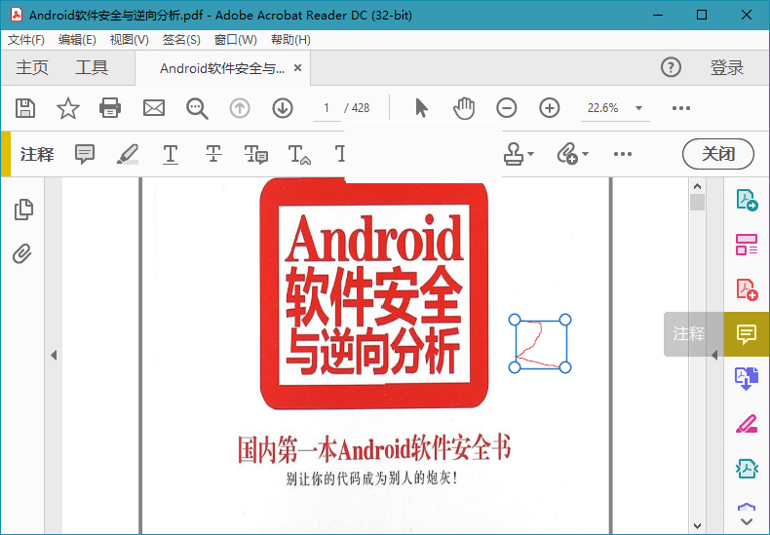Open the attachments paperclip panel
The width and height of the screenshot is (770, 535).
point(23,254)
